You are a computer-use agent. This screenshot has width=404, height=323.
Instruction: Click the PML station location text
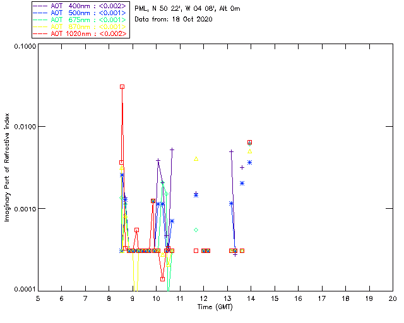click(187, 8)
